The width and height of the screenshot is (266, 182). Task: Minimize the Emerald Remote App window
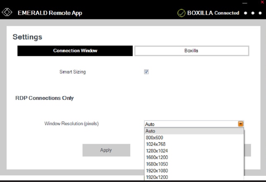pyautogui.click(x=244, y=3)
